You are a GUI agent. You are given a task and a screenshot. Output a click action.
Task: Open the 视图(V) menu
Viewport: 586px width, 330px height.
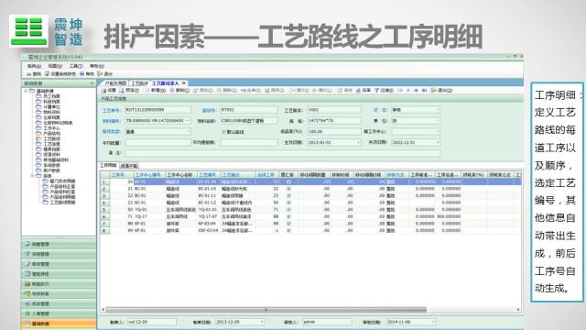55,66
